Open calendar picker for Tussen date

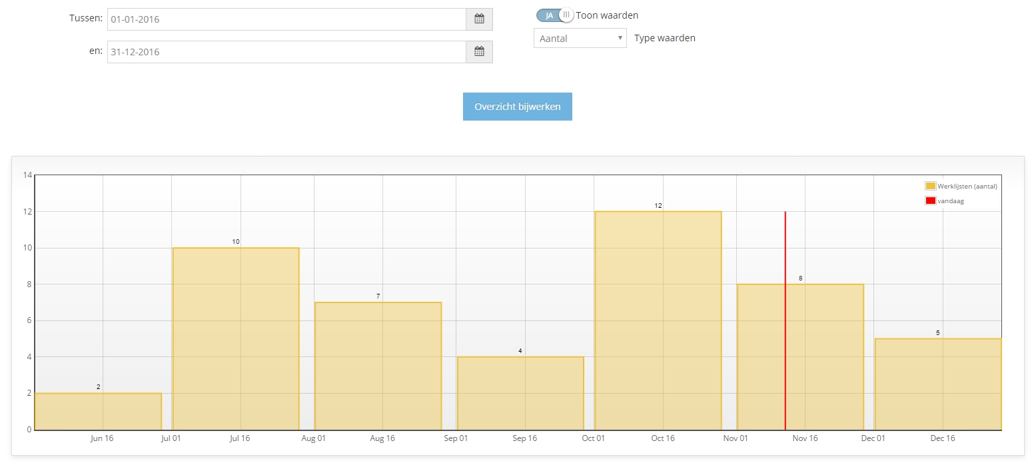point(479,19)
